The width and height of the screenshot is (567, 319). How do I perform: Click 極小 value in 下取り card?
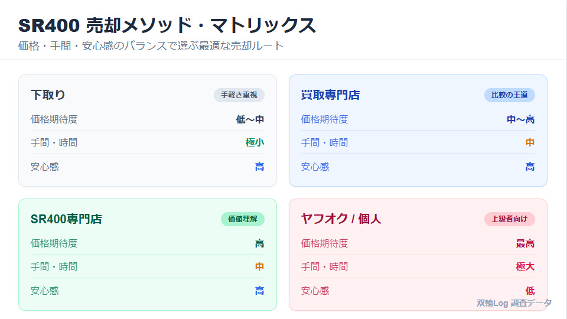click(255, 142)
